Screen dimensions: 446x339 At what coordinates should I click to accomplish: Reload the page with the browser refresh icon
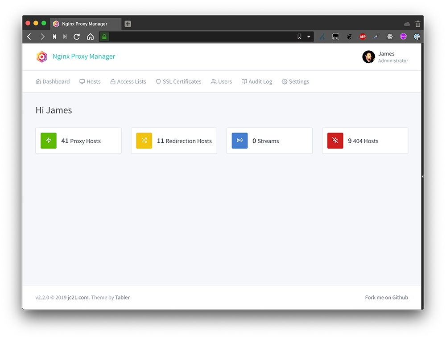pos(77,36)
